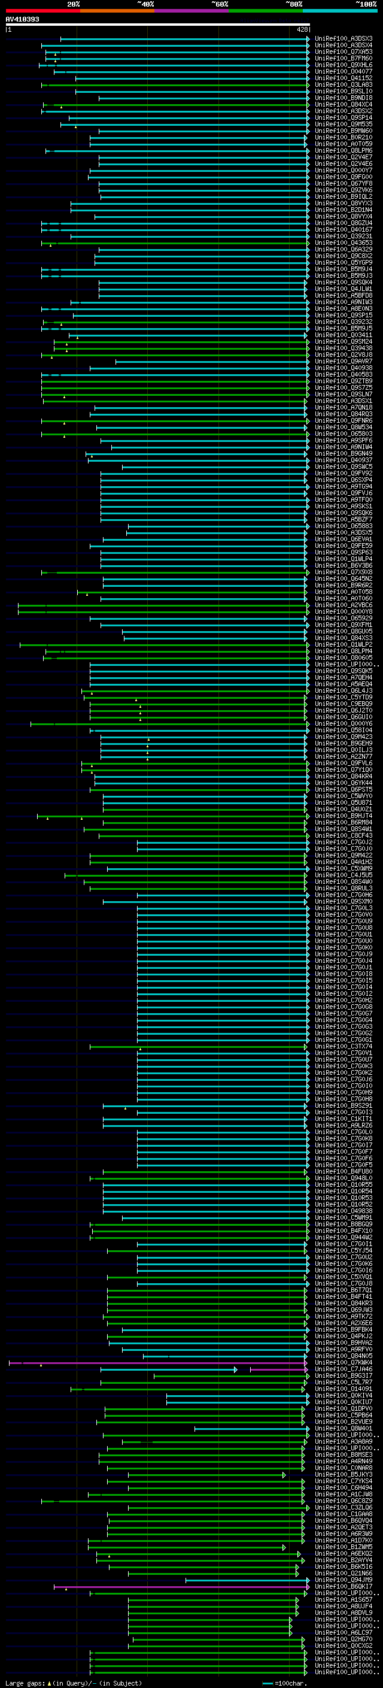Viewport: 383px width, 1688px height.
Task: Open hit UniRef100_Q8LPM6
Action: [x=344, y=151]
